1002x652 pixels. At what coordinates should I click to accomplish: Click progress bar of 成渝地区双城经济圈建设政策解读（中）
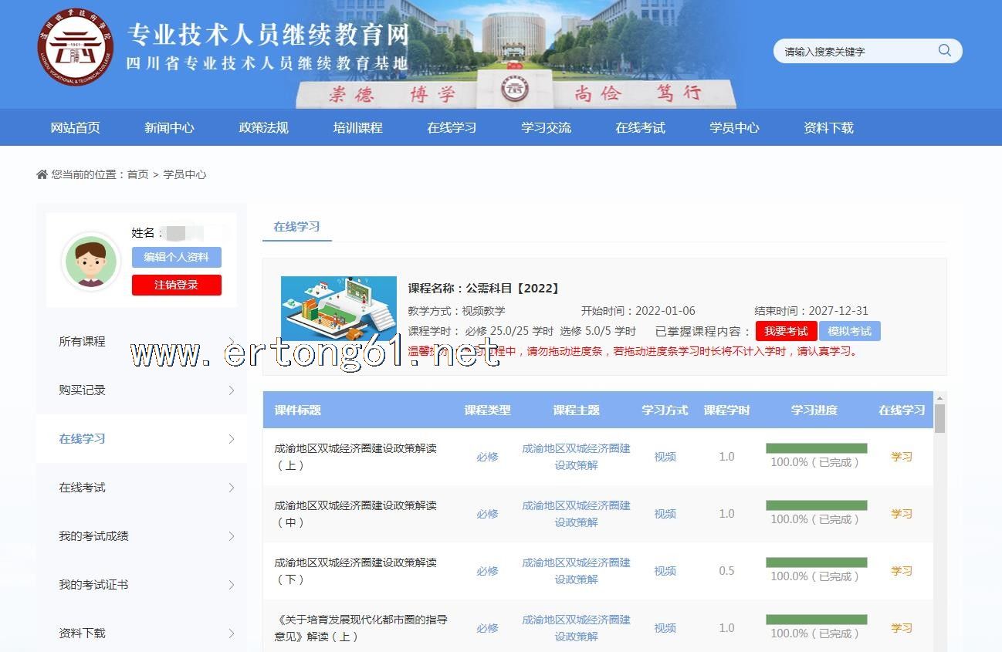click(816, 505)
